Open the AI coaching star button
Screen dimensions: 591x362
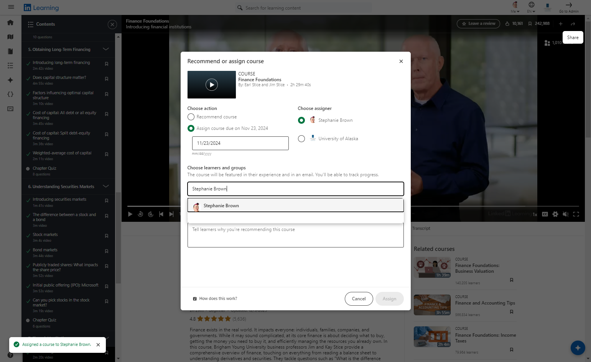[578, 348]
